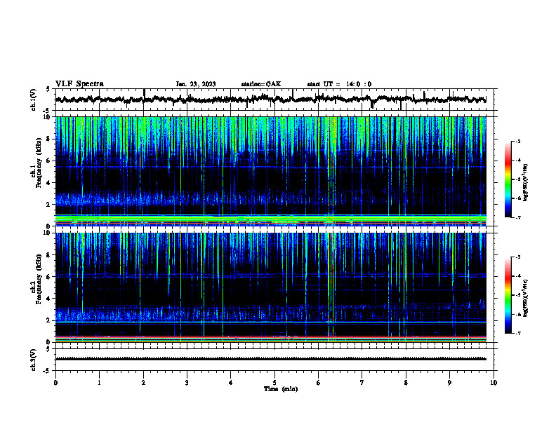The height and width of the screenshot is (429, 556).
Task: Click the ch.2 spectrogram color scale bar
Action: 508,295
